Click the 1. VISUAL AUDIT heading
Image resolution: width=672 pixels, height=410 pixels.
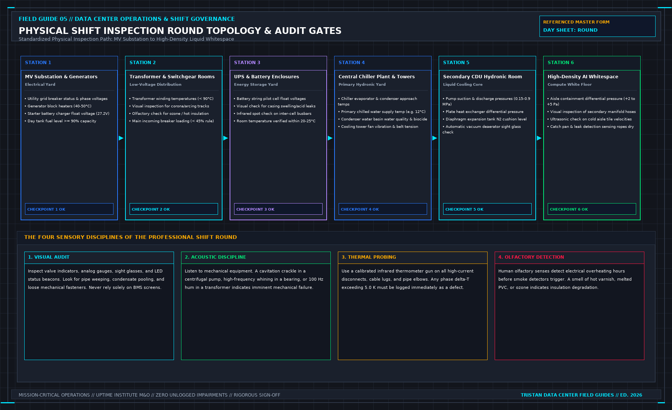49,257
